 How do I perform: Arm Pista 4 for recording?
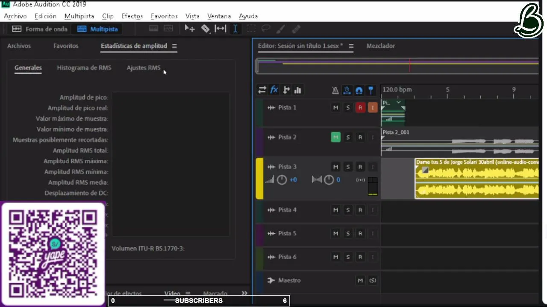360,210
